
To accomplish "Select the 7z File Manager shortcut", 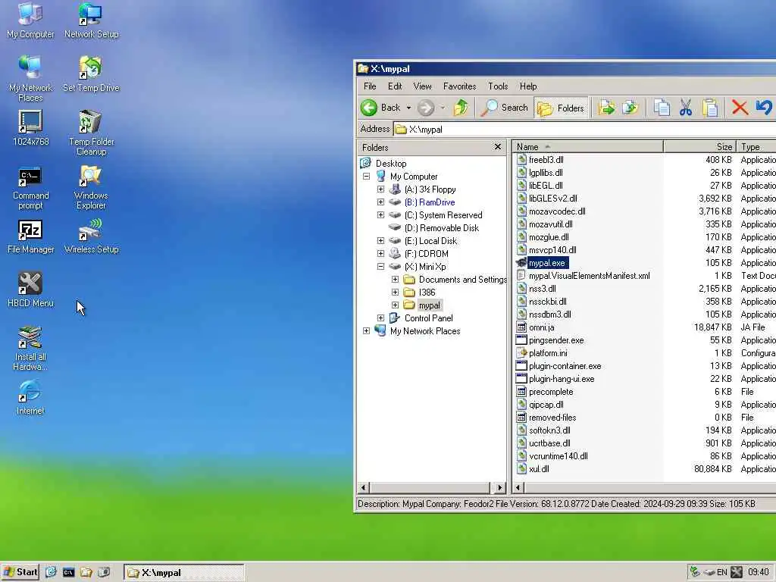I will (30, 236).
